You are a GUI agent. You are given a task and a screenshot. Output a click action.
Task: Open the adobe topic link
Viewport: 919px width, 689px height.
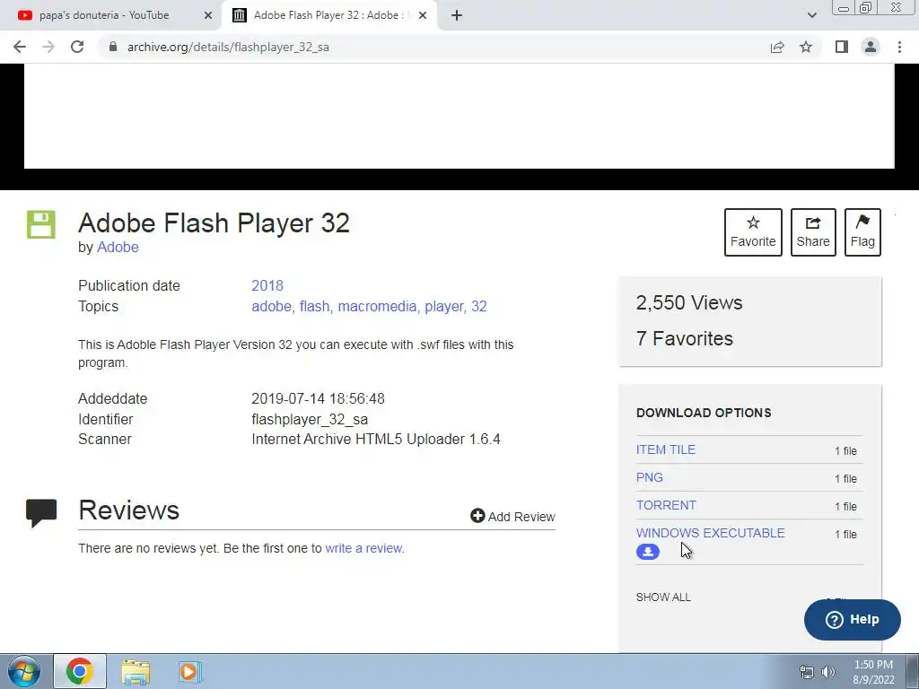[x=271, y=306]
